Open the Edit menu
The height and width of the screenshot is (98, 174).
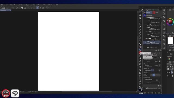coord(7,5)
